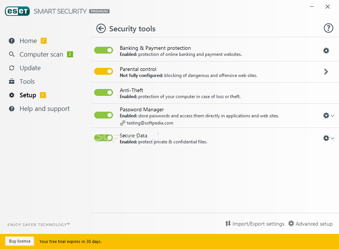Image resolution: width=339 pixels, height=249 pixels.
Task: Toggle Banking & Payment protection switch
Action: (x=104, y=50)
